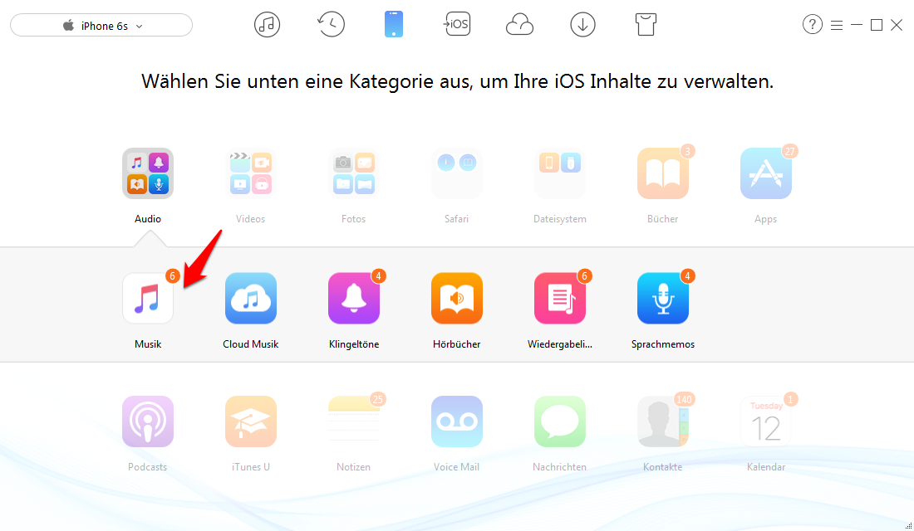Close the application window

pos(897,25)
